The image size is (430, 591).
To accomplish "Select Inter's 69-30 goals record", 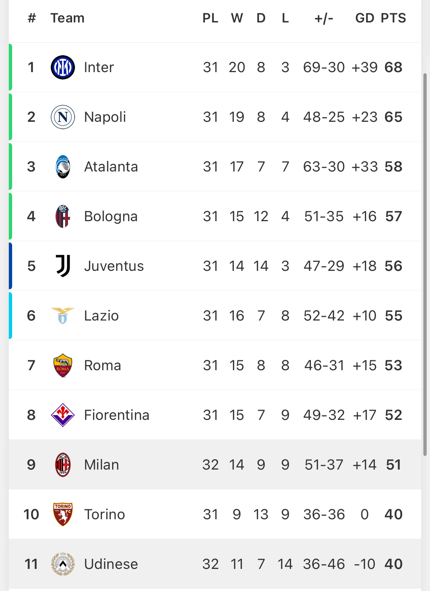I will coord(324,67).
